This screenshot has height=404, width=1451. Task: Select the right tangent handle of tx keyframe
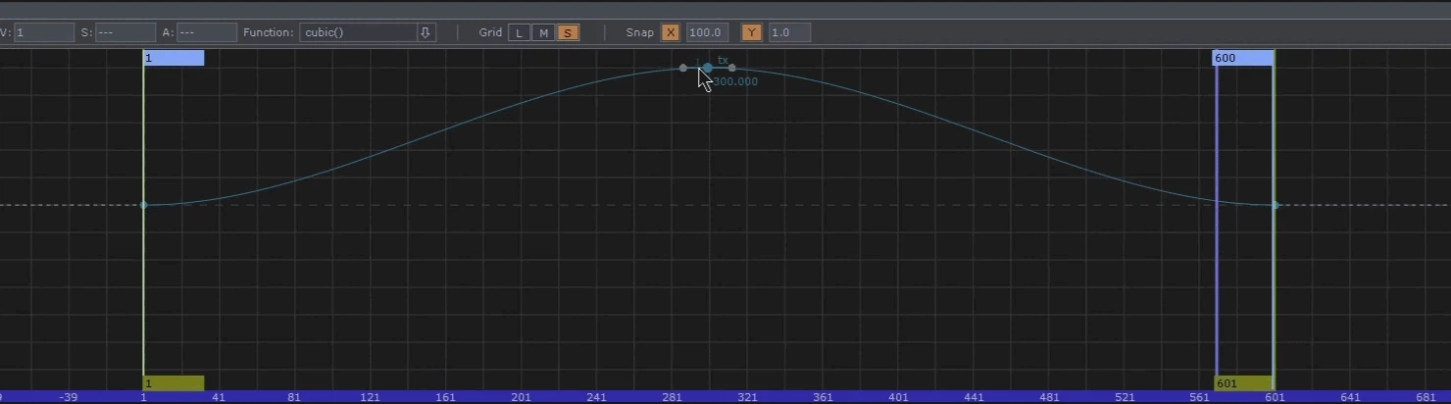tap(732, 68)
